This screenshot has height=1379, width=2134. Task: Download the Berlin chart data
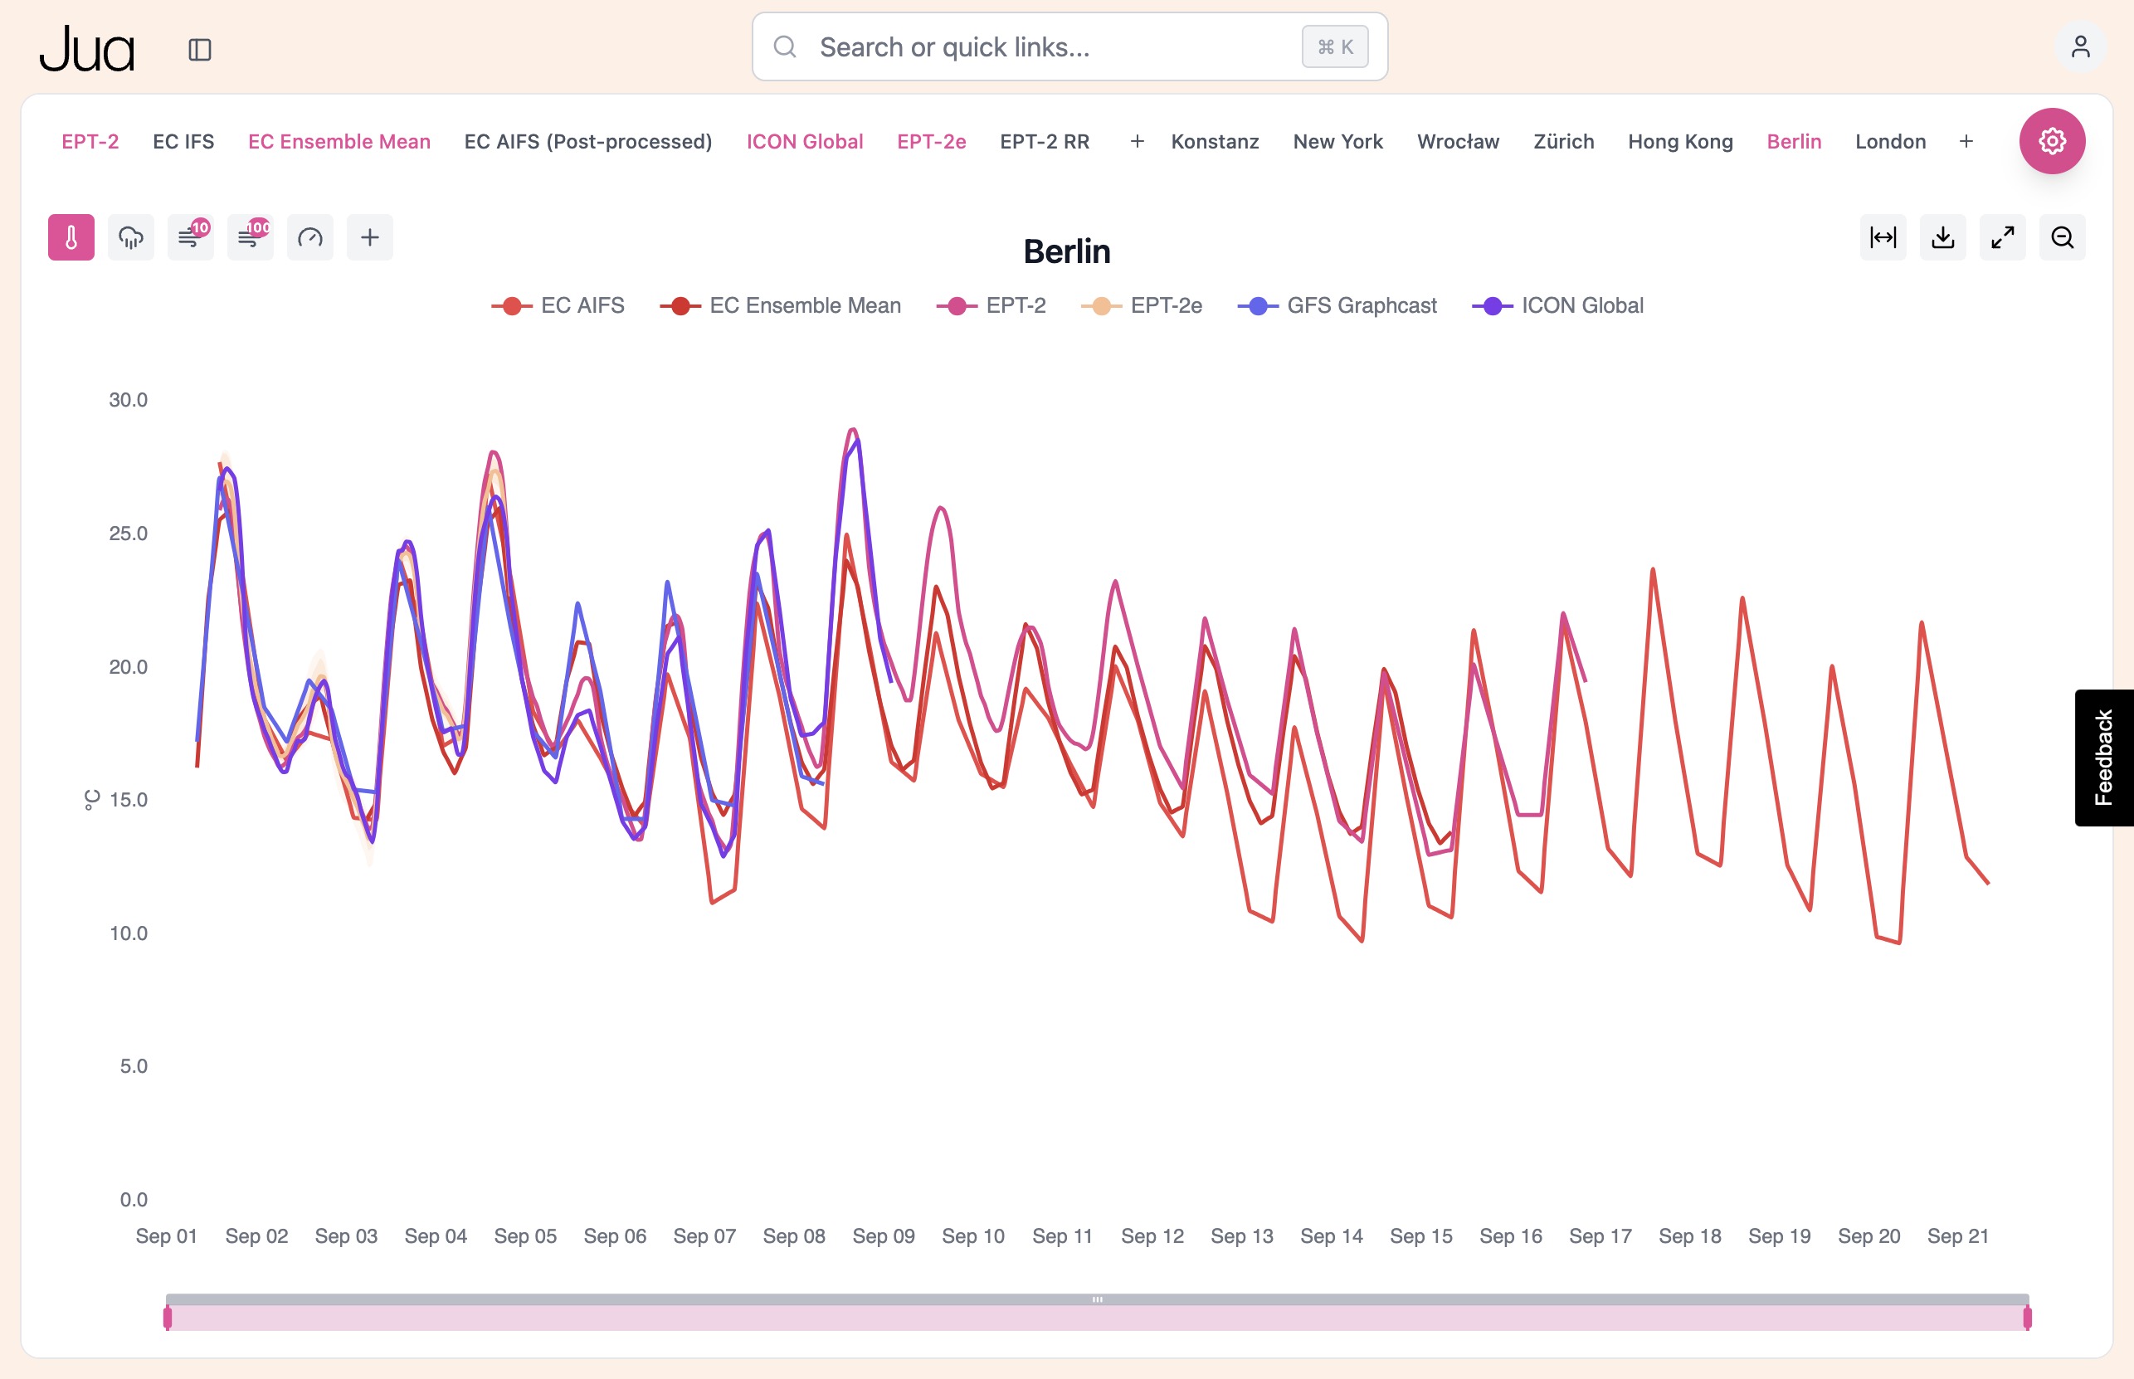click(x=1943, y=237)
